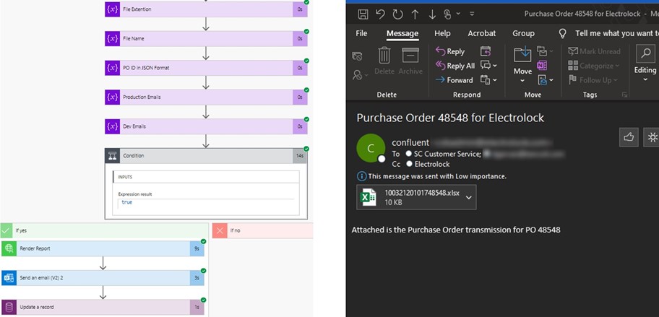
Task: Click the Reply with Meeting calendar icon
Action: [x=486, y=51]
